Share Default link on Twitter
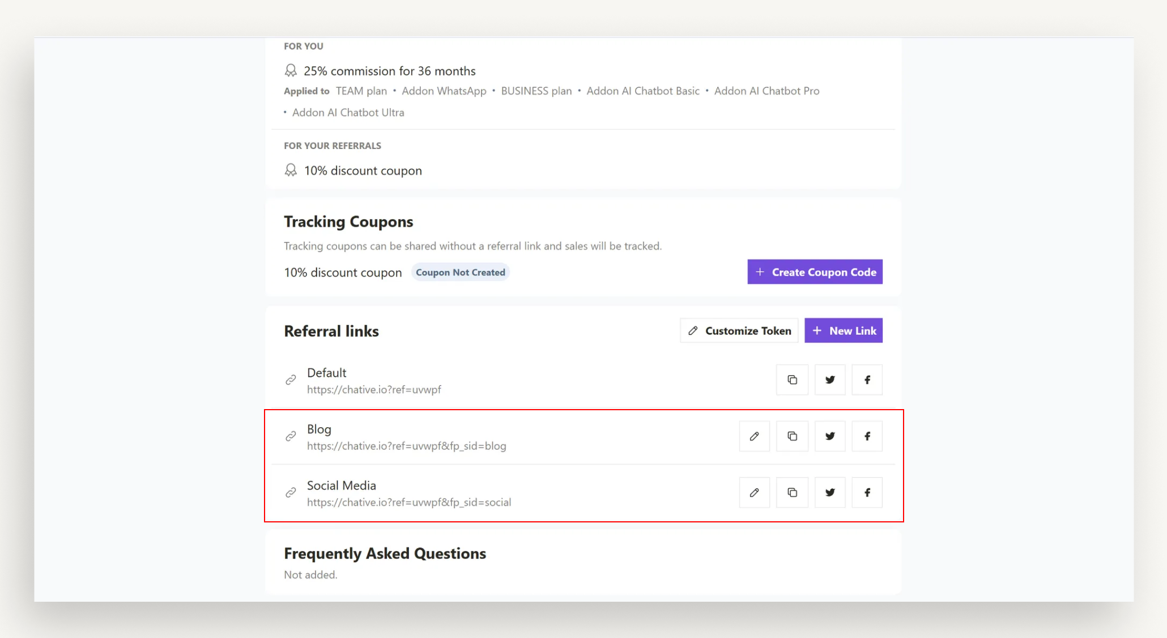This screenshot has height=638, width=1167. tap(829, 380)
